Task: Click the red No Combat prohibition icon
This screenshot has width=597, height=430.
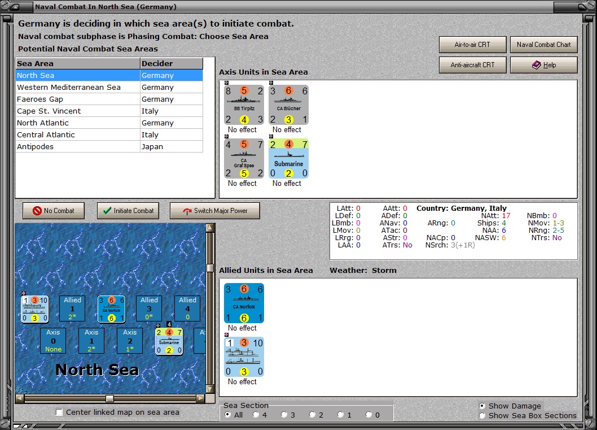Action: [37, 210]
